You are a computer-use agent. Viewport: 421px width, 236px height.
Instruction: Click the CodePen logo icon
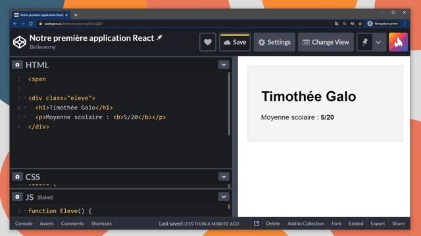click(x=20, y=42)
